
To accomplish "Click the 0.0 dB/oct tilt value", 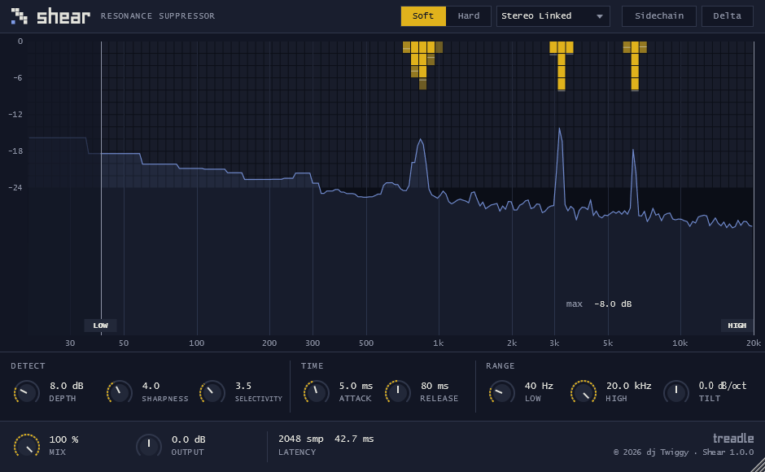I will [x=723, y=386].
